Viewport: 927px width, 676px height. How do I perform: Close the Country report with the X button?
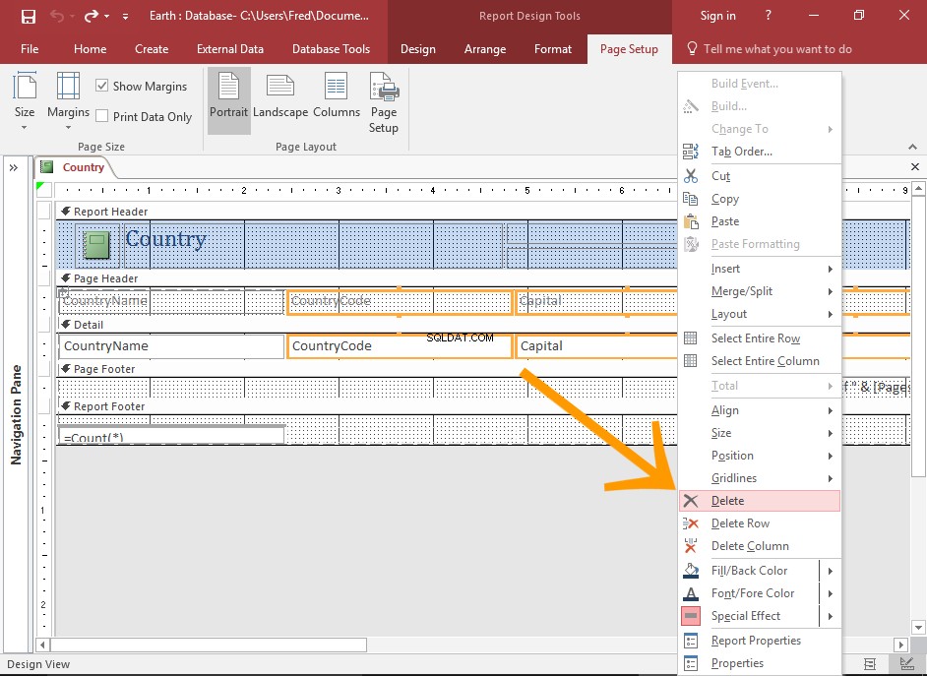coord(914,167)
